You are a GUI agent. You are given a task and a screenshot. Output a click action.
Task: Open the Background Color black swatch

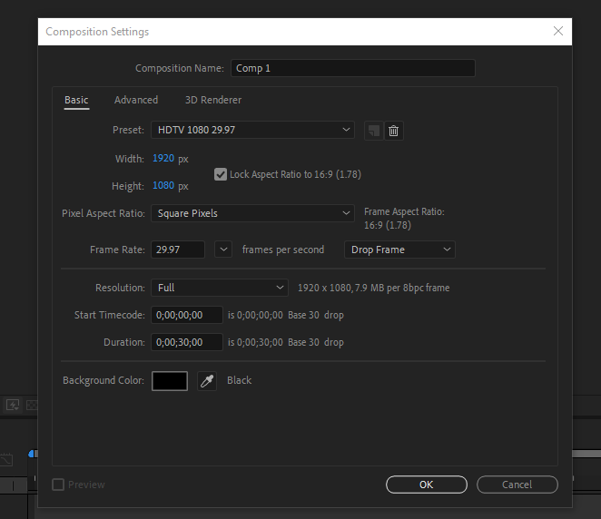pyautogui.click(x=170, y=381)
